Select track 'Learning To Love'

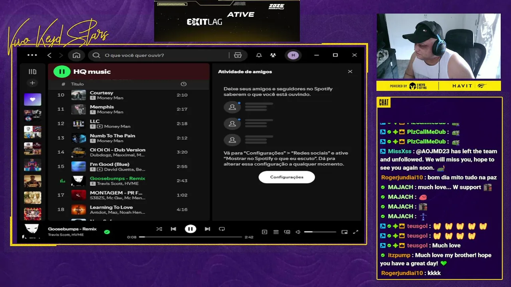pos(129,209)
